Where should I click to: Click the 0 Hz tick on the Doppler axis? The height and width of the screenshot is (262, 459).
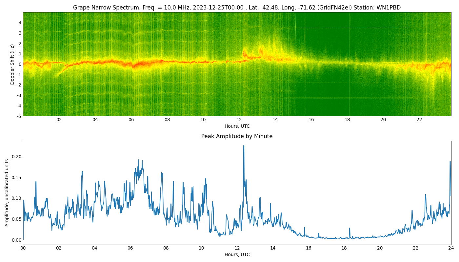pos(20,64)
